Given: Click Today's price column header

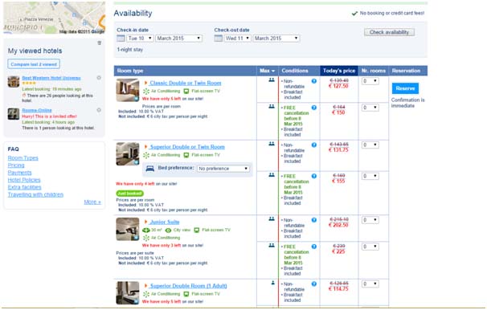Looking at the screenshot, I should [x=339, y=71].
